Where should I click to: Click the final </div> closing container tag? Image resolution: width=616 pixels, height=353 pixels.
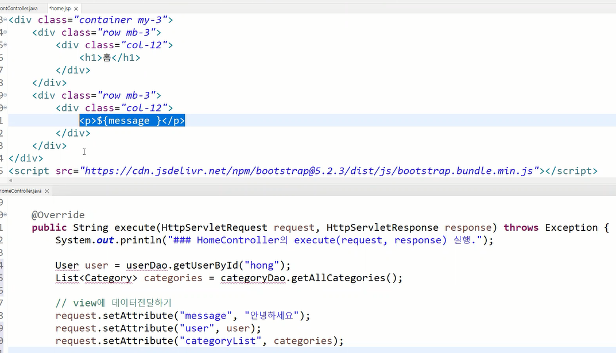click(x=26, y=158)
